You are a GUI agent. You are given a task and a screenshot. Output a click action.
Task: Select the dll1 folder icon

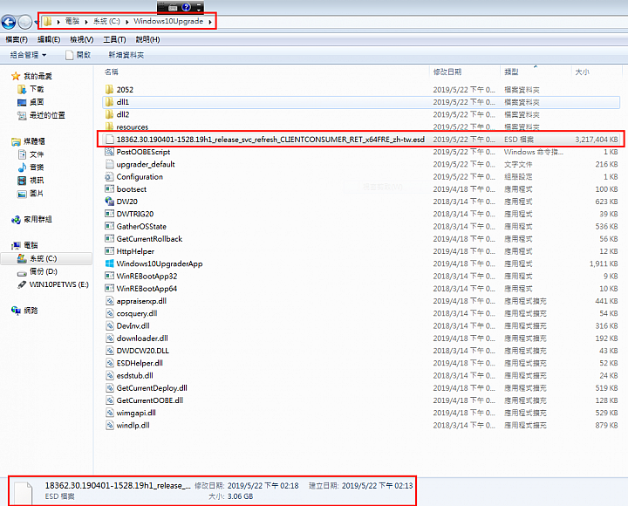point(109,102)
